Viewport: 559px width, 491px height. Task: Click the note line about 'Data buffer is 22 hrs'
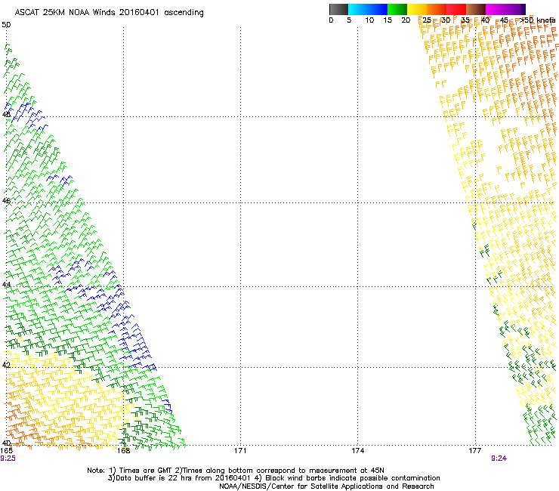(273, 478)
